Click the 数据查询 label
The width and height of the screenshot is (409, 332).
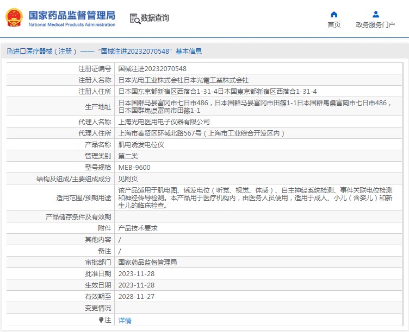(155, 18)
